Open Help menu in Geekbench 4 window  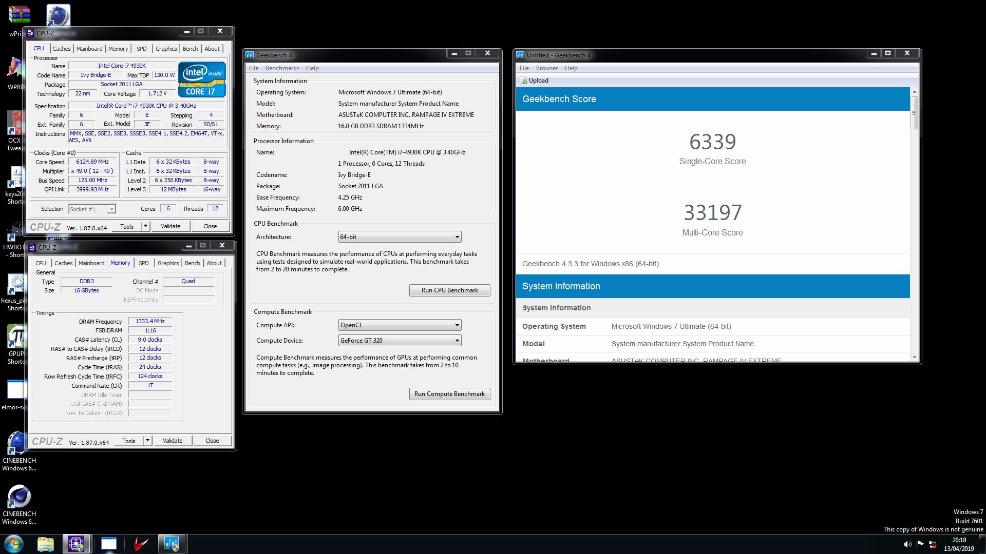(312, 68)
